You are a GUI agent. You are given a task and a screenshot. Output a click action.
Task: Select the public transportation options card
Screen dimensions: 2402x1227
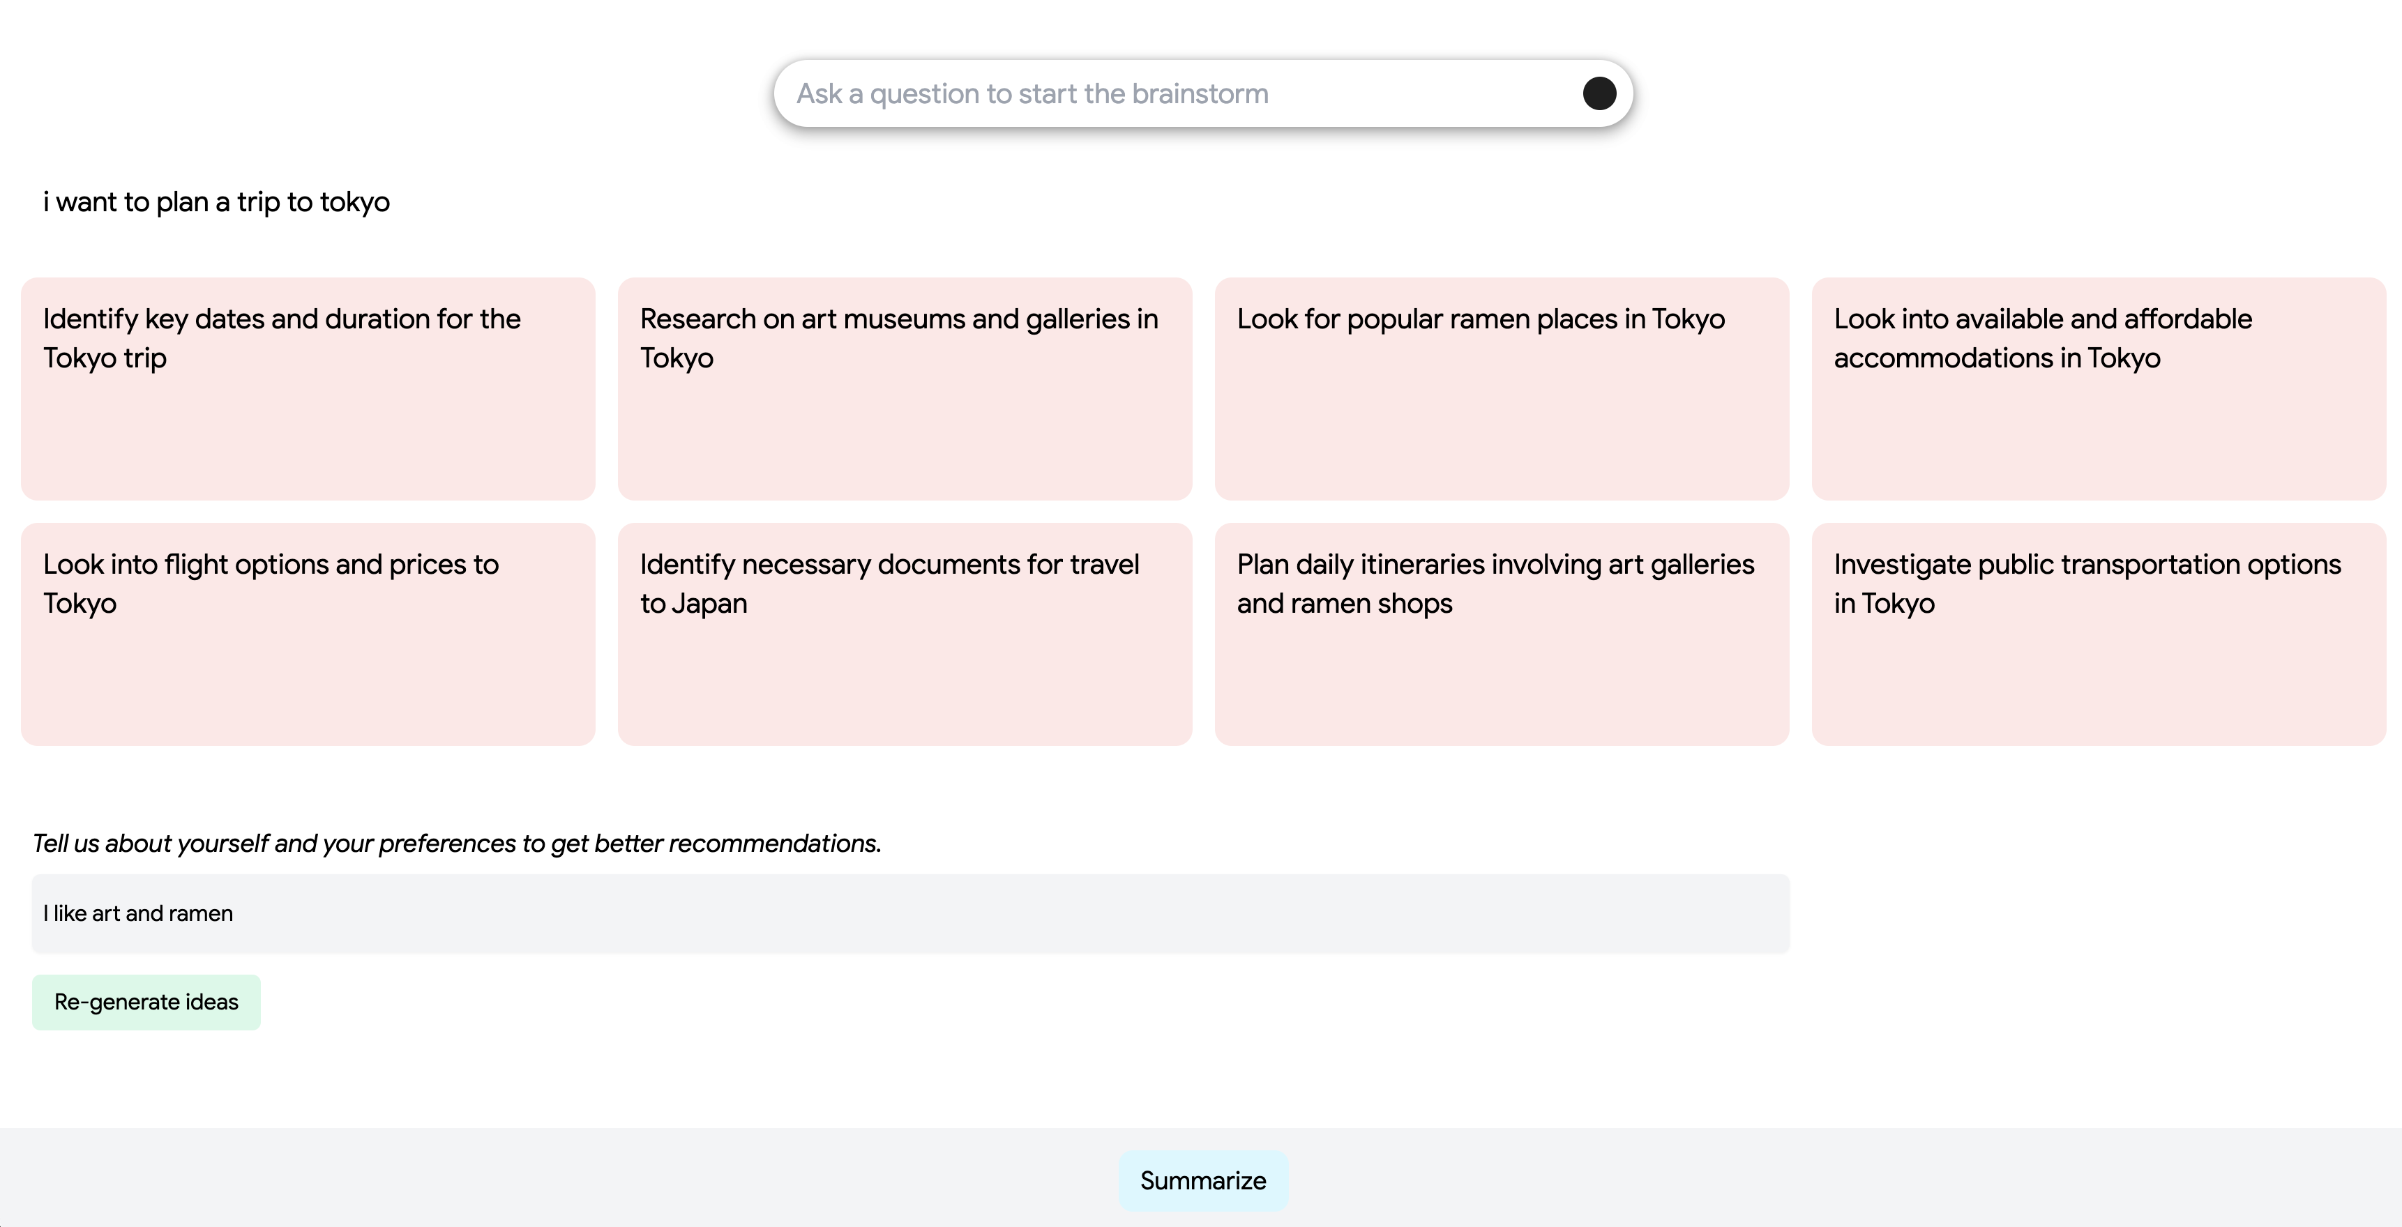(2098, 634)
